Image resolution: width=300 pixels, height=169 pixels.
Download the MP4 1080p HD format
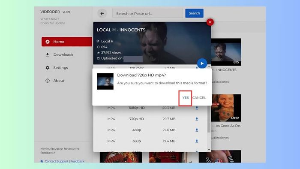point(197,108)
